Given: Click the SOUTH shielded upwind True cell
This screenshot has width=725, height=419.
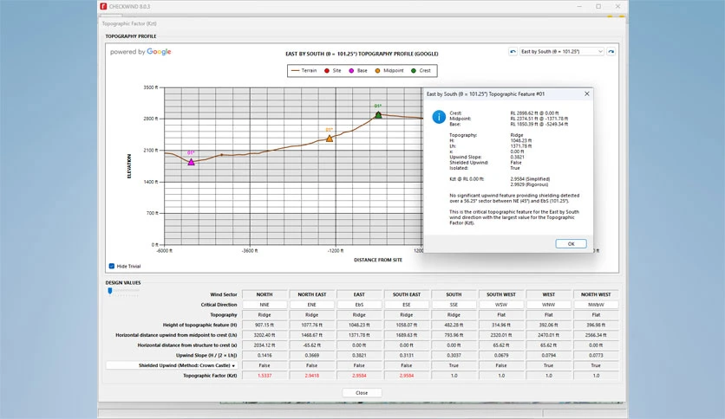Looking at the screenshot, I should click(x=454, y=365).
